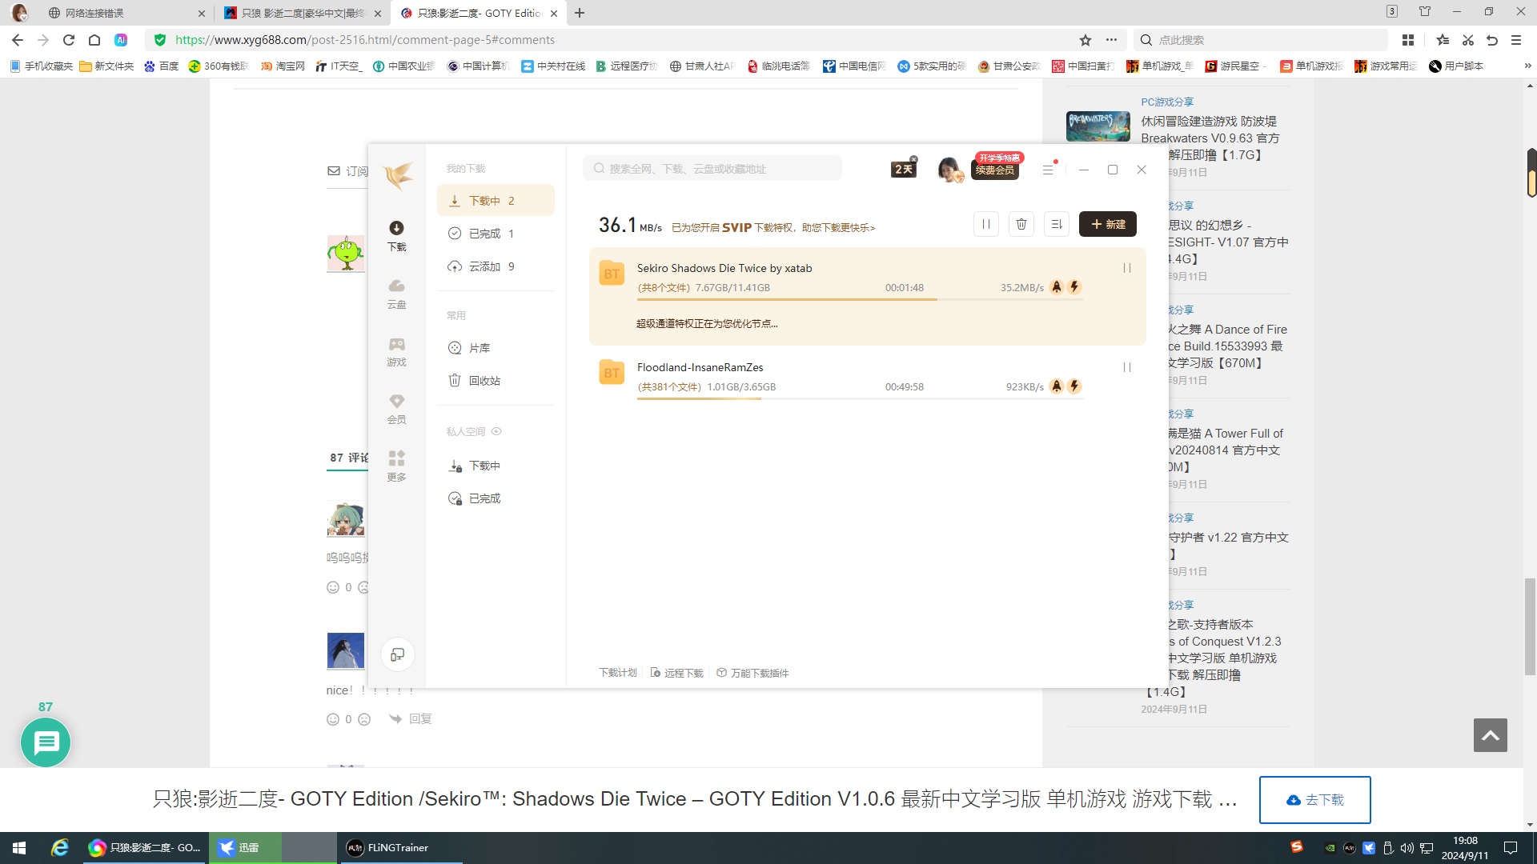Select 已完成 completed downloads list

(485, 234)
